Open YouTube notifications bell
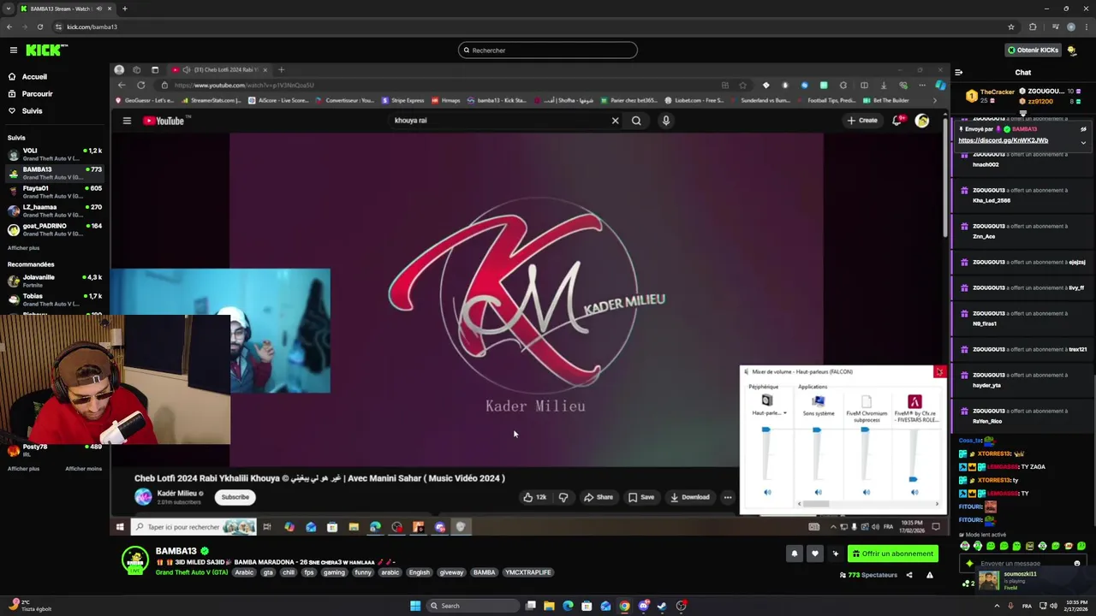The height and width of the screenshot is (616, 1096). pos(896,121)
